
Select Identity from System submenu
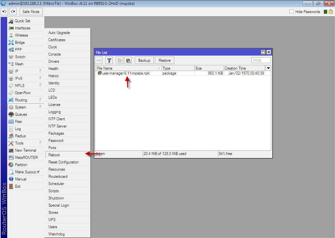(68, 83)
